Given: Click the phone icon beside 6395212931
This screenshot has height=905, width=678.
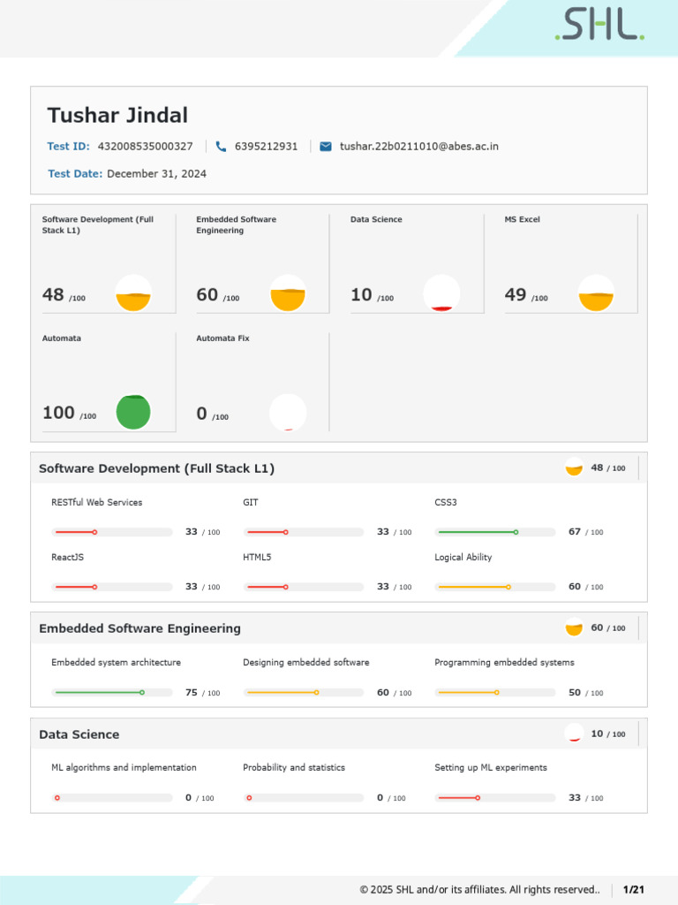Looking at the screenshot, I should [x=221, y=147].
